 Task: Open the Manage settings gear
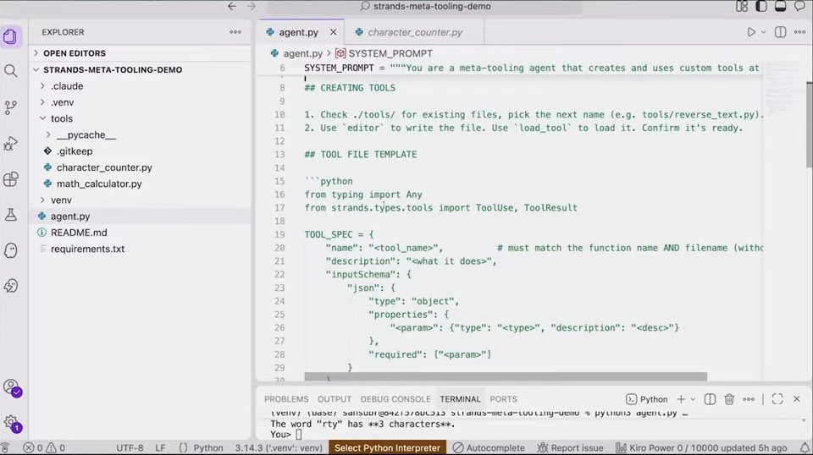(x=11, y=424)
